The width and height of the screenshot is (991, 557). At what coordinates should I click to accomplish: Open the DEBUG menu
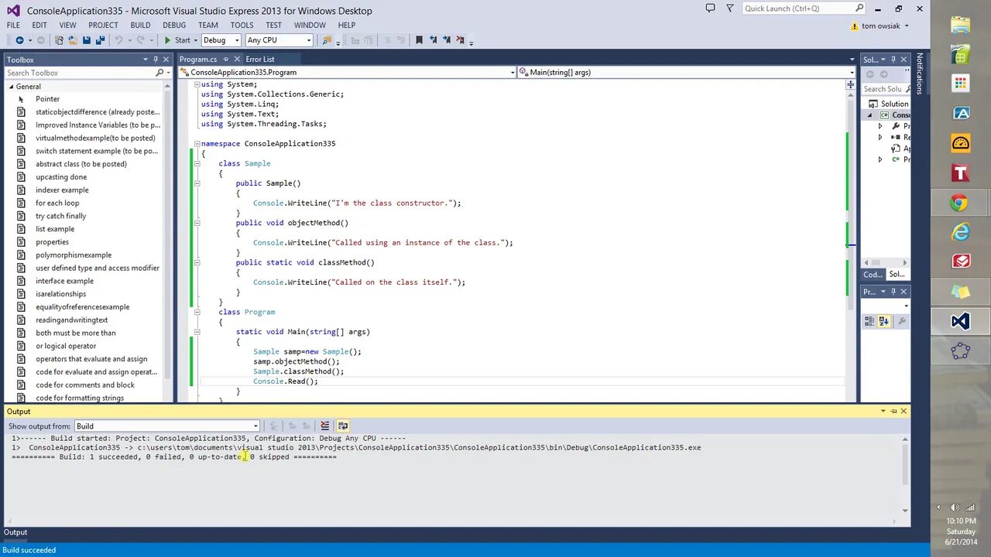(174, 25)
